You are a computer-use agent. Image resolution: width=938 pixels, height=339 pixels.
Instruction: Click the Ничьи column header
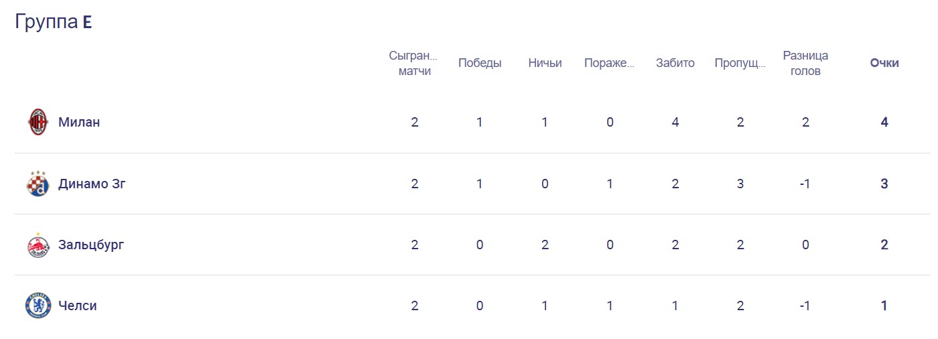pyautogui.click(x=545, y=63)
